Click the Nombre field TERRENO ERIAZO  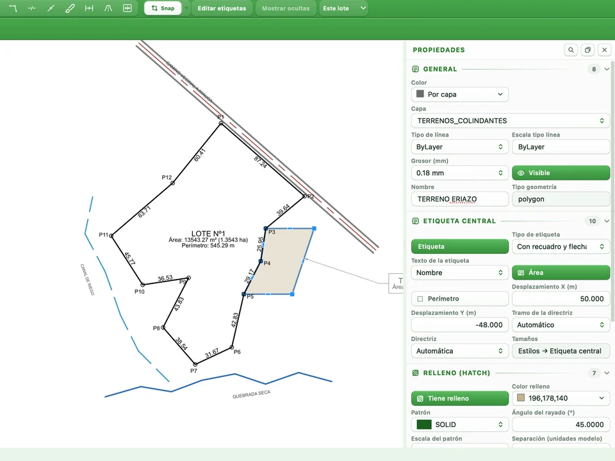[460, 199]
